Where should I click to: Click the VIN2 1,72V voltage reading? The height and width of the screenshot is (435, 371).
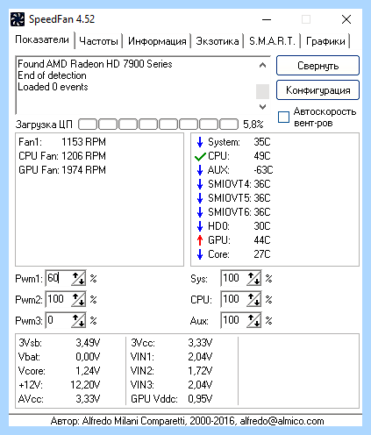(x=172, y=371)
